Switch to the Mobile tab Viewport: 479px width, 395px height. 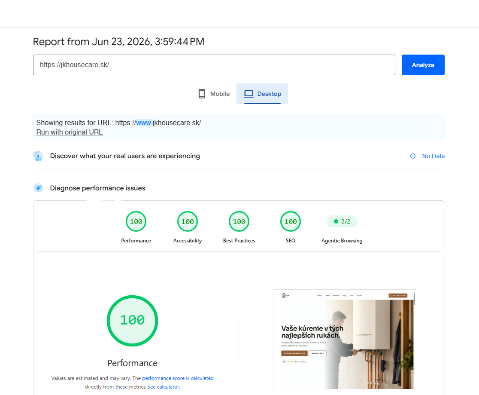click(x=214, y=94)
